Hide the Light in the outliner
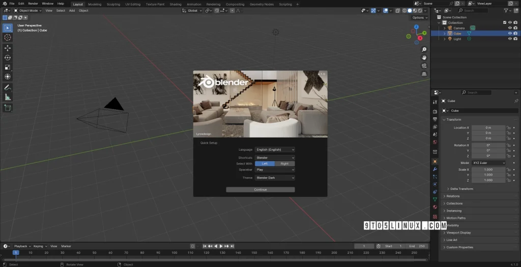Viewport: 521px width, 267px height. (x=510, y=39)
